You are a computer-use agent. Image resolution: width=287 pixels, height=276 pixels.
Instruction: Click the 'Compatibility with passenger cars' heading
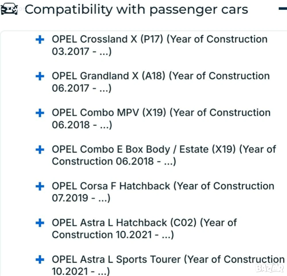tap(136, 9)
